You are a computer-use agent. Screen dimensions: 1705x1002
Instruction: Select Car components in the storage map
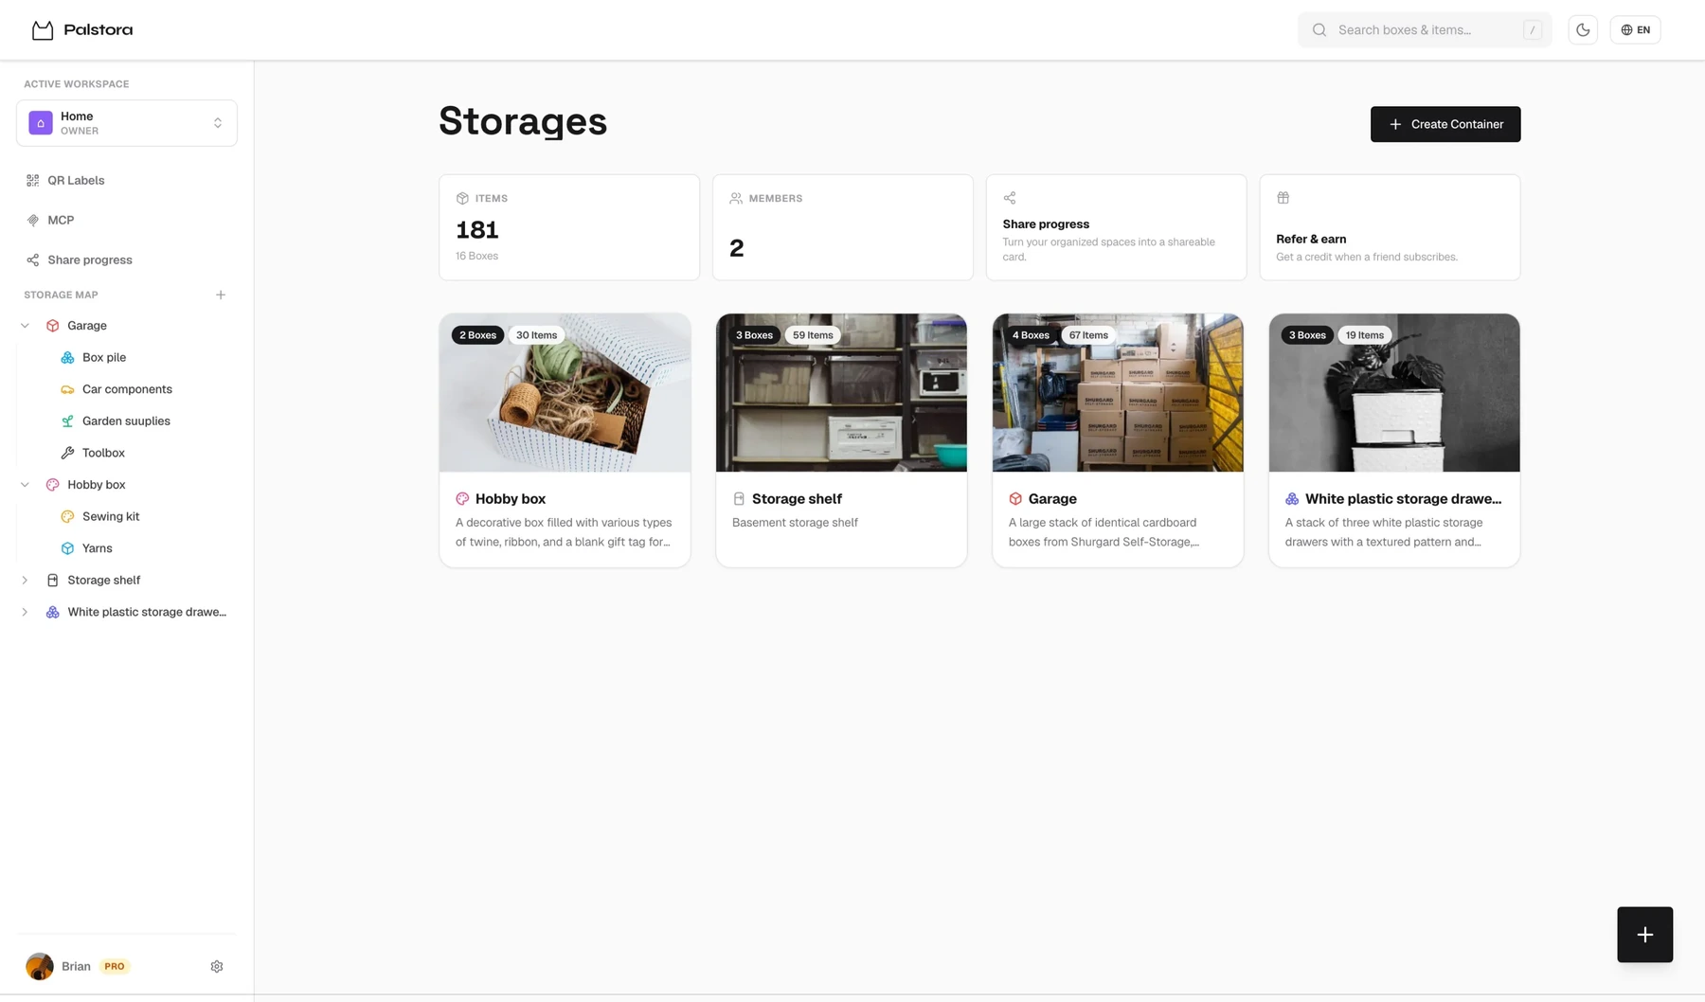[x=127, y=389]
